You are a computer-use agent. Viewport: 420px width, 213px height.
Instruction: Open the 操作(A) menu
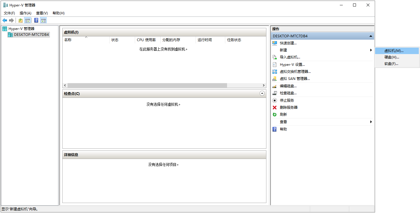click(26, 13)
